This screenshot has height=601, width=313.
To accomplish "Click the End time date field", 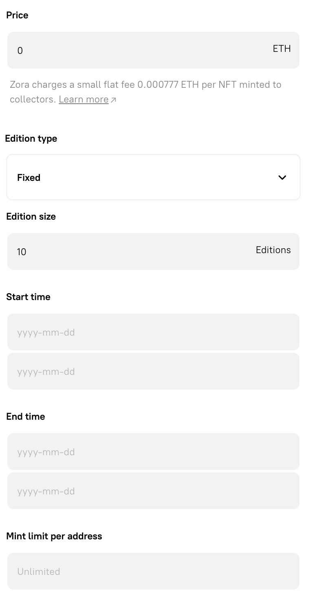I will [153, 451].
